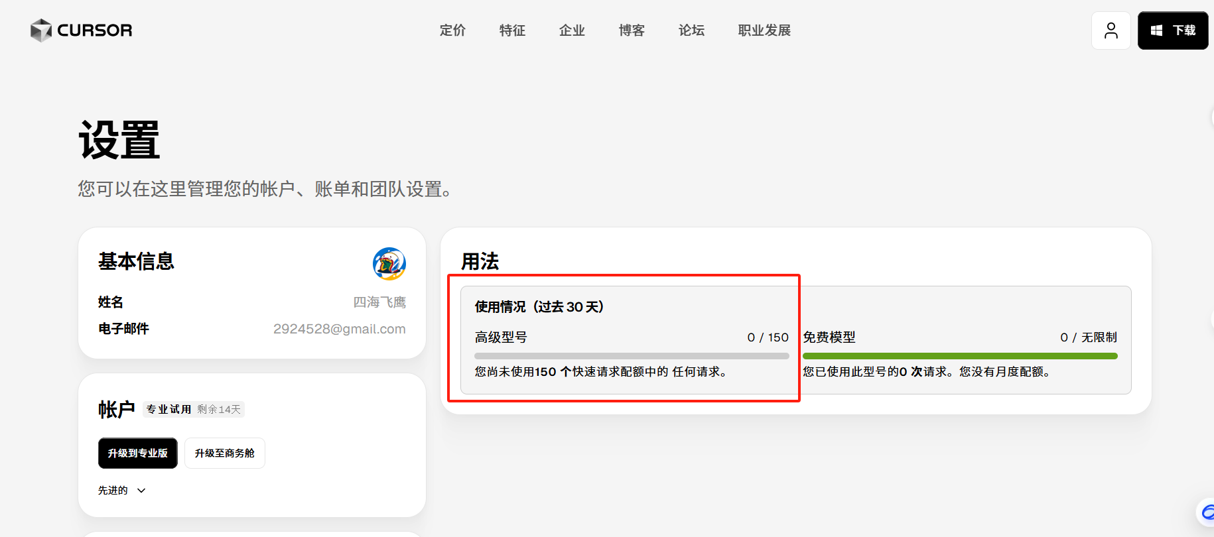The image size is (1214, 537).
Task: Click the 基本信息 card heading
Action: tap(136, 261)
